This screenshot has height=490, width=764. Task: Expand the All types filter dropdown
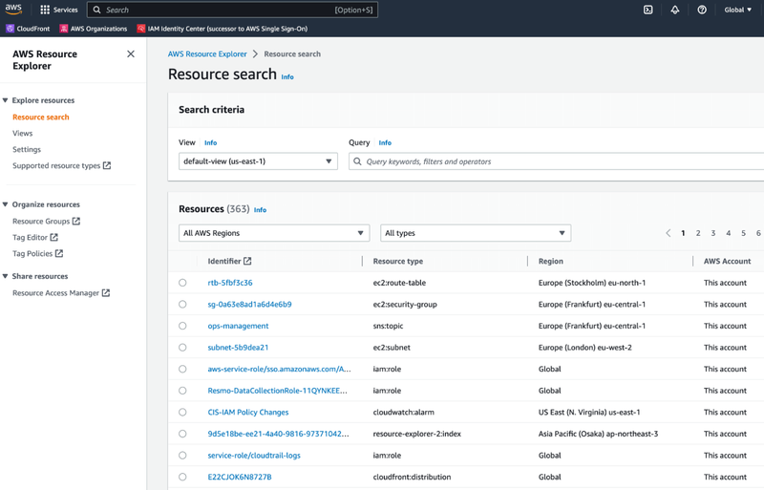pyautogui.click(x=475, y=233)
